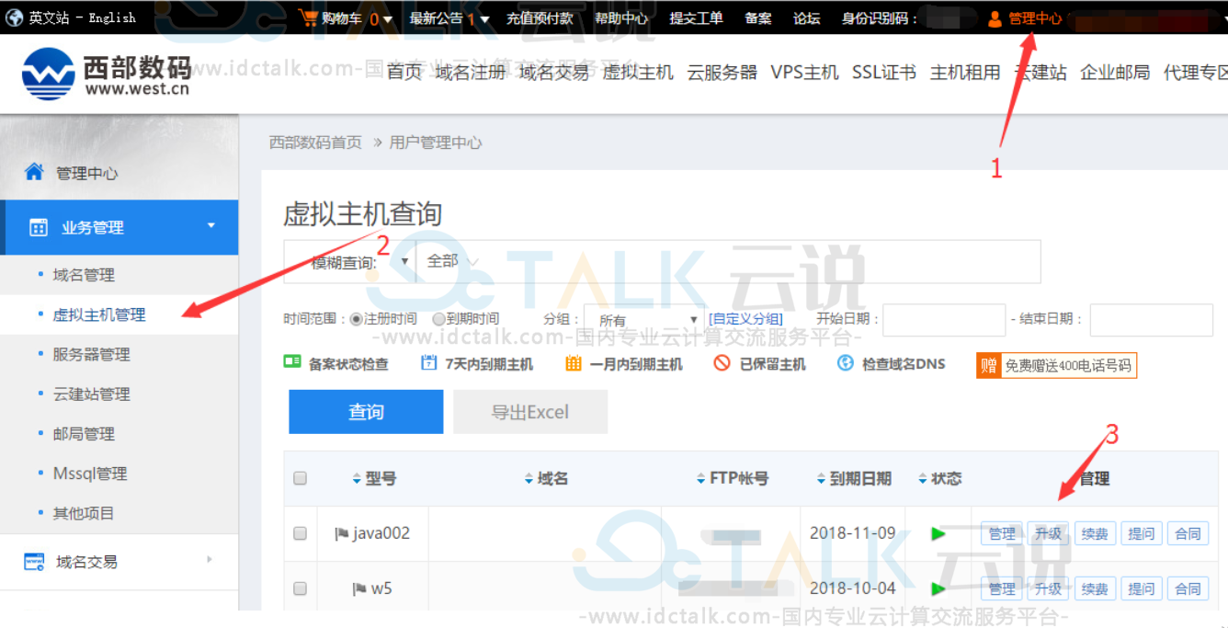Open the 全部 filter dropdown
The height and width of the screenshot is (628, 1228).
[x=453, y=261]
